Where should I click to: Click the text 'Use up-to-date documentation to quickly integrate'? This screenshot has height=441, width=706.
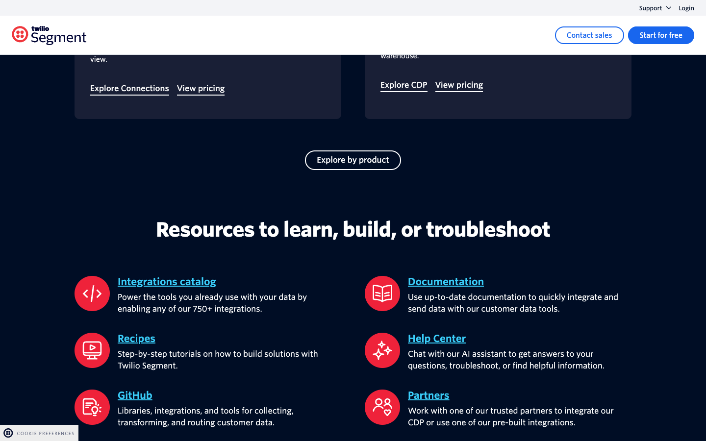coord(503,297)
